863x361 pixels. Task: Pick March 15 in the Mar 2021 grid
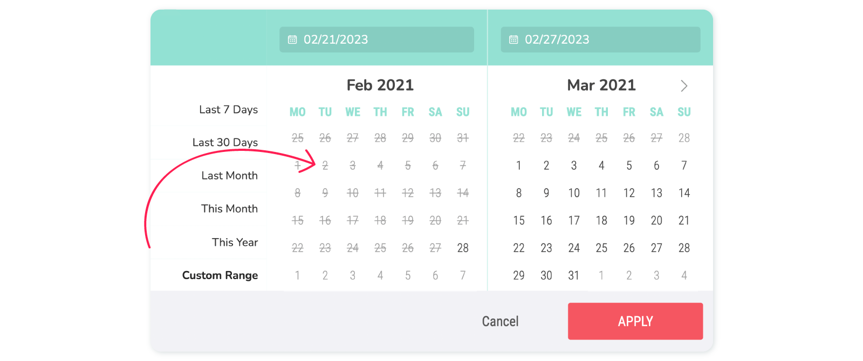point(519,220)
